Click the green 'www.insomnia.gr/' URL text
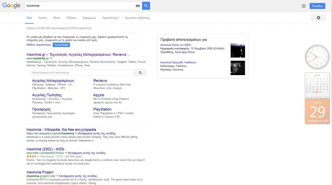This screenshot has height=185, width=332. point(38,59)
